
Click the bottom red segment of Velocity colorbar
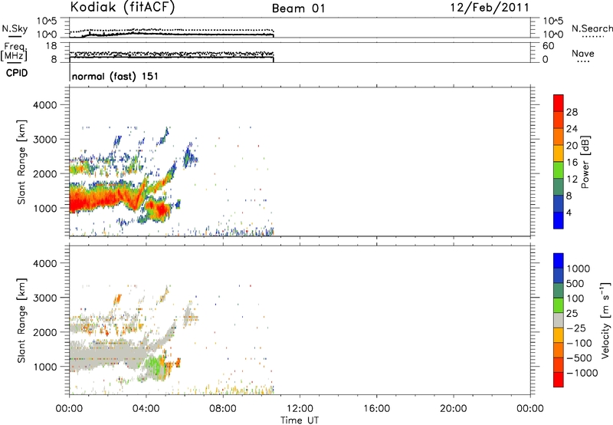559,380
